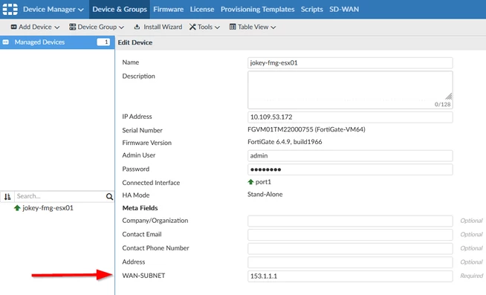The image size is (486, 295).
Task: Launch the Install Wizard
Action: pos(158,27)
